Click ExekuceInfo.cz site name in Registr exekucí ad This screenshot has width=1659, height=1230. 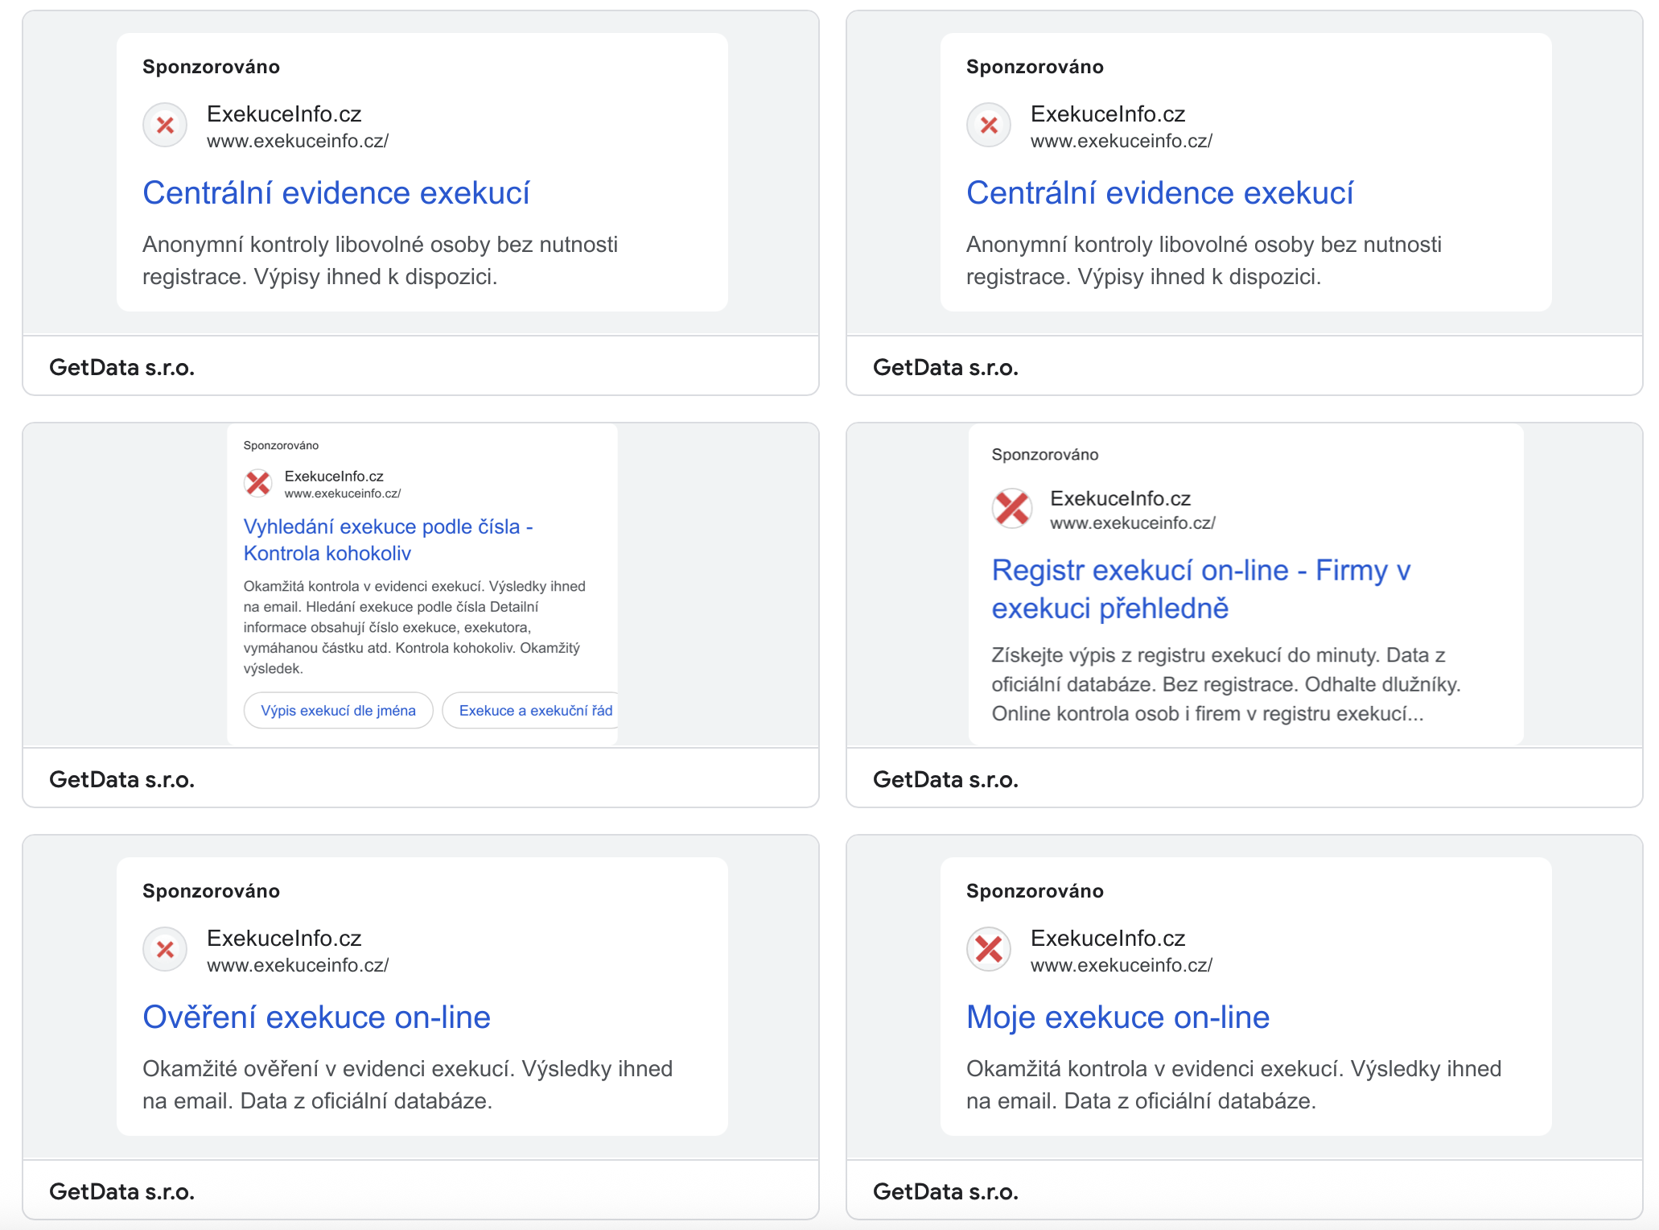pyautogui.click(x=1120, y=499)
